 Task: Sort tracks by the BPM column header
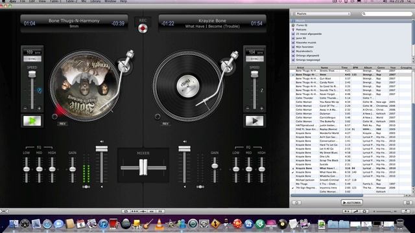tap(355, 67)
